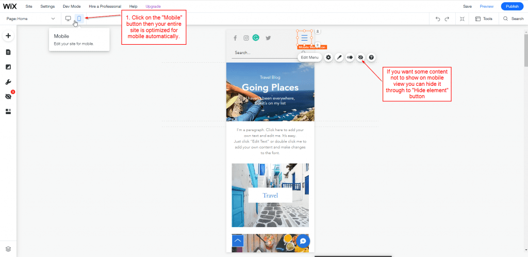528x257 pixels.
Task: Click the blue Publish button
Action: pyautogui.click(x=512, y=6)
